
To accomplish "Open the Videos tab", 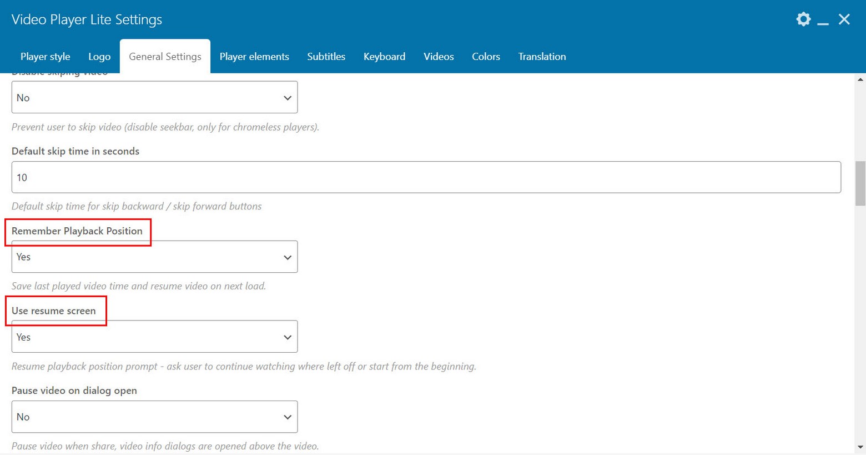I will (439, 57).
